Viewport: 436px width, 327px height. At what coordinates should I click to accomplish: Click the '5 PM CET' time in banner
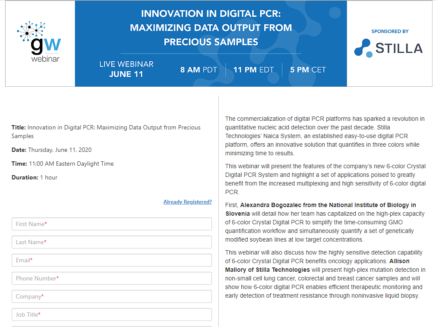point(308,70)
